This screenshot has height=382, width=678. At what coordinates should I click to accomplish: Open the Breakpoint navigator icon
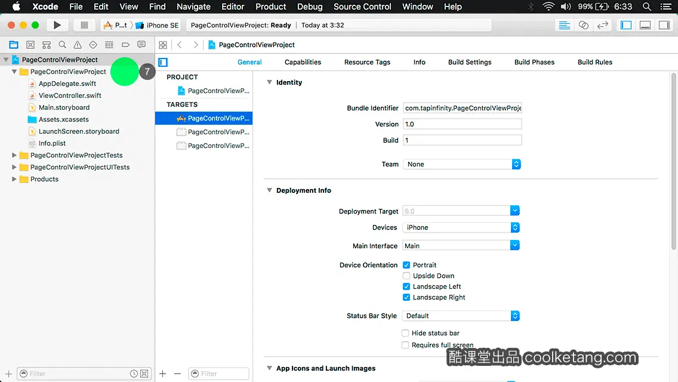click(125, 45)
